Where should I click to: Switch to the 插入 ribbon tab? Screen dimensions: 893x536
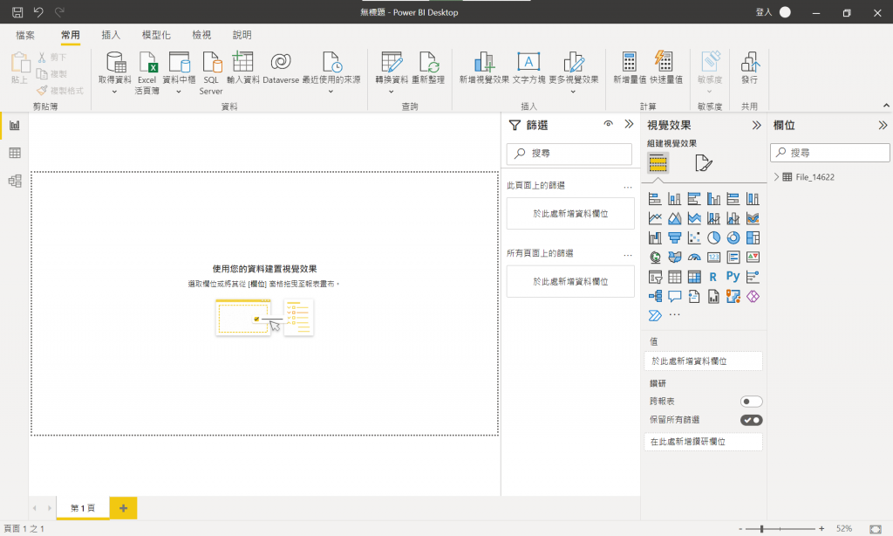111,35
